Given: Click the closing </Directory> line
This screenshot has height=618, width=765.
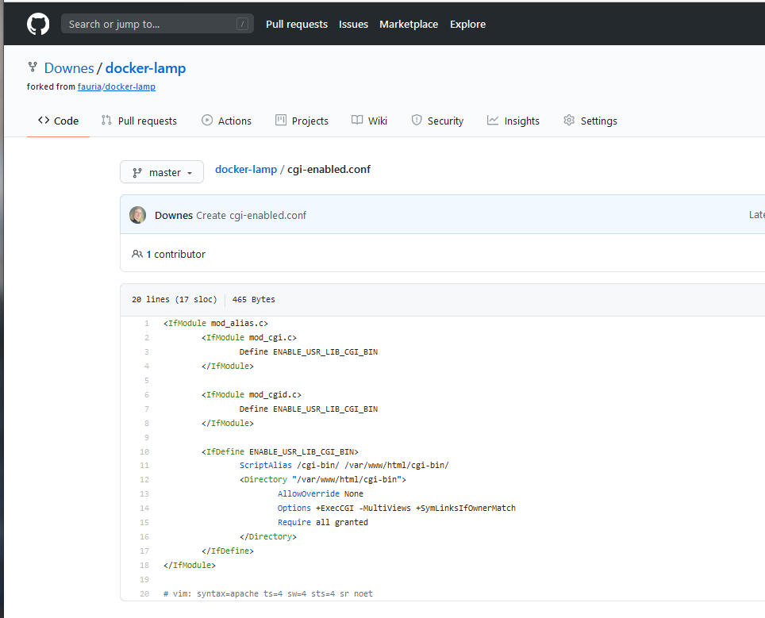Looking at the screenshot, I should (x=268, y=536).
